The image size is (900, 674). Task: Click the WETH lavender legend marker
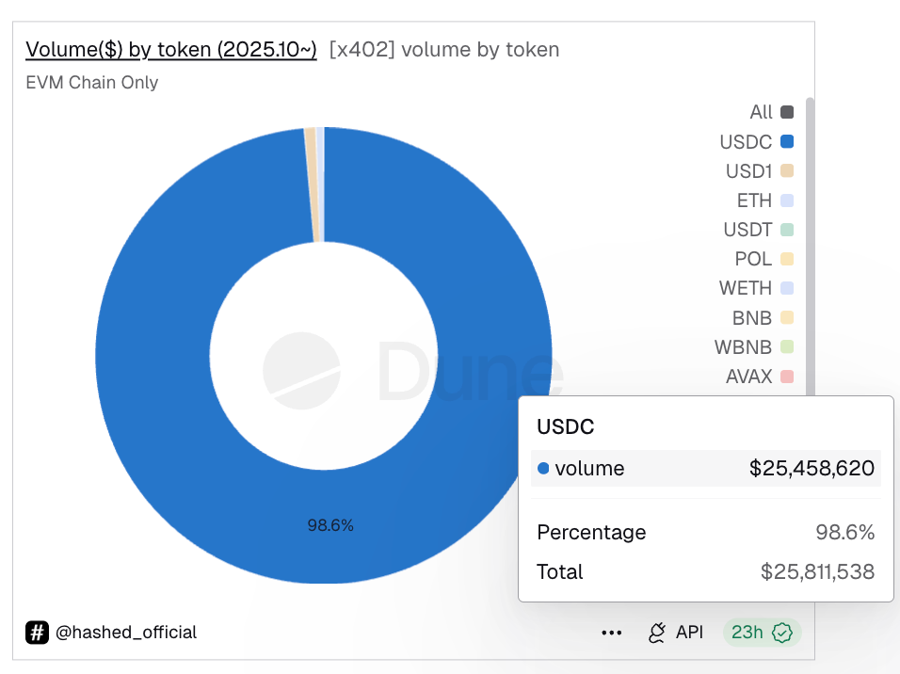[x=787, y=288]
